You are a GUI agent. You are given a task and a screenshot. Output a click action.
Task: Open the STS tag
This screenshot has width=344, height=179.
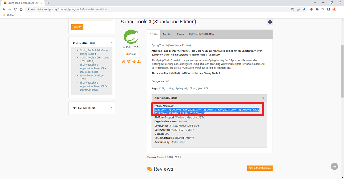206,89
